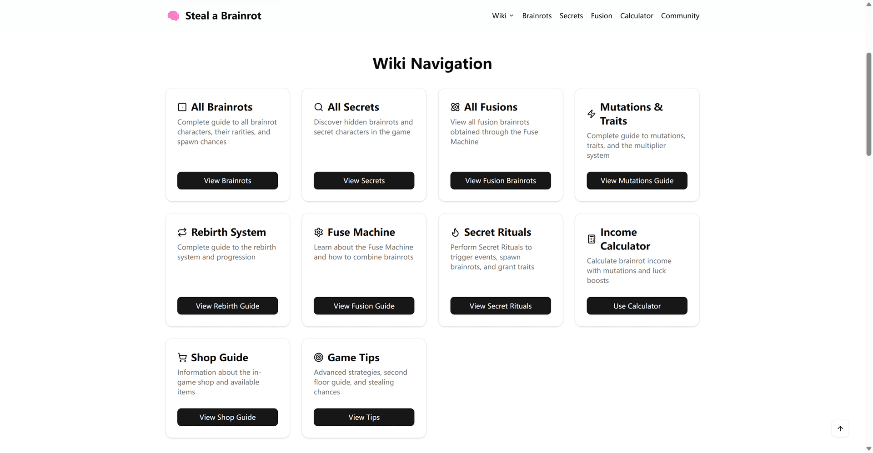Click the Rebirth System arrows icon
This screenshot has width=873, height=453.
(x=182, y=233)
